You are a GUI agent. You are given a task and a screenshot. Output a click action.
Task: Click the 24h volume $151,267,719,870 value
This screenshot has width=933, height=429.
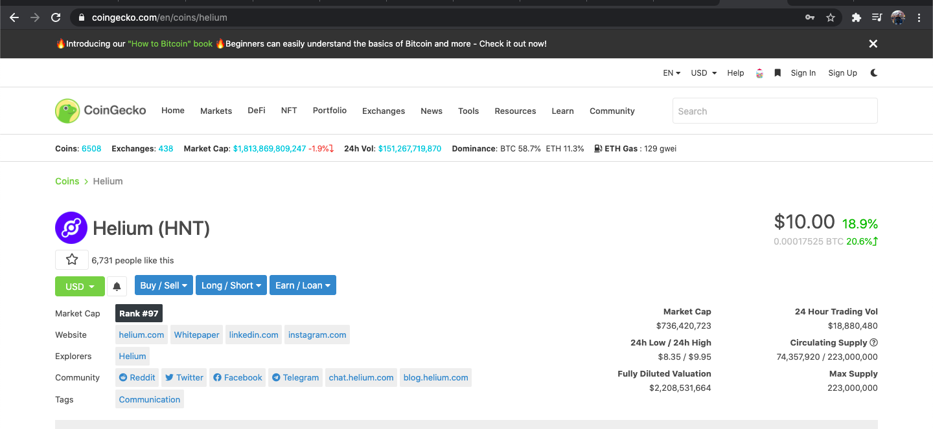click(x=410, y=149)
